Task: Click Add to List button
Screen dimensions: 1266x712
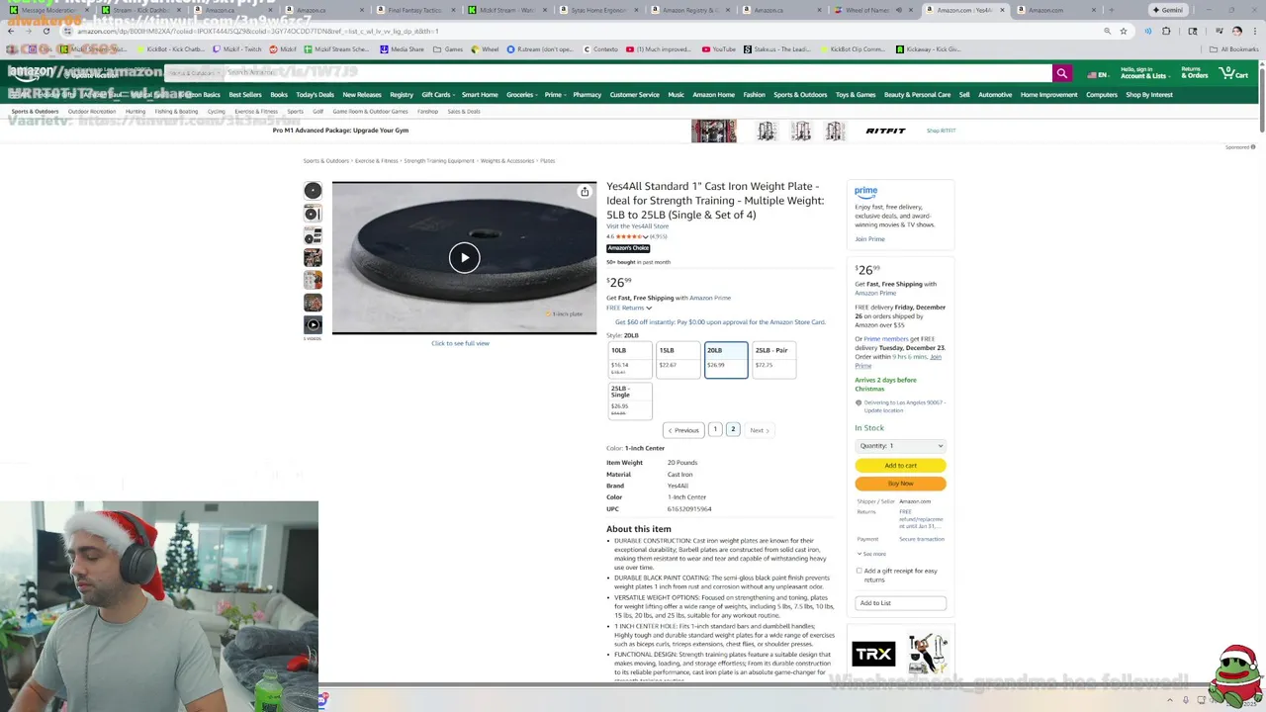Action: (x=900, y=603)
